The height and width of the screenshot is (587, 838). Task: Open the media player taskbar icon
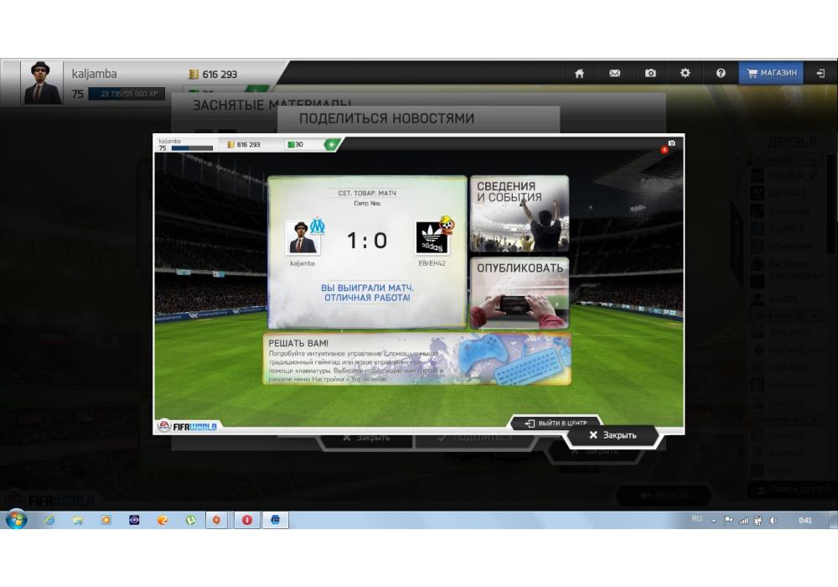[x=106, y=520]
